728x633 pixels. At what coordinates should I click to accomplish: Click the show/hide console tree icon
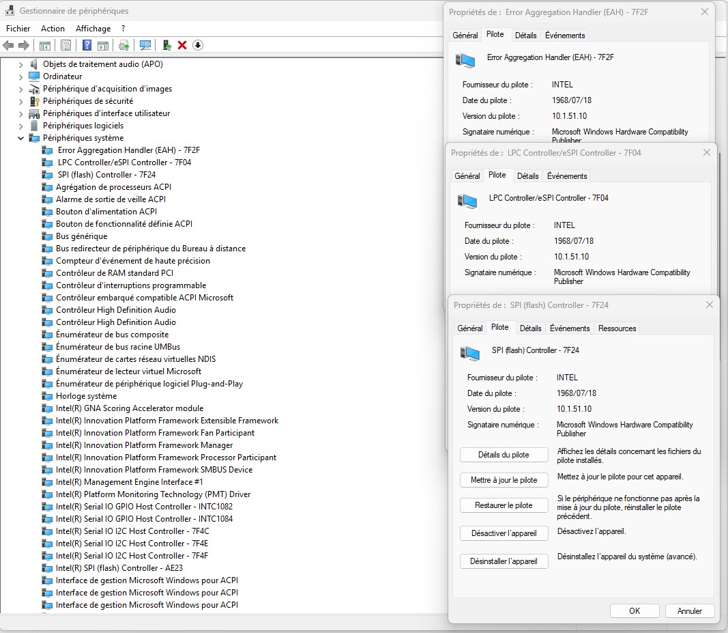pos(44,45)
